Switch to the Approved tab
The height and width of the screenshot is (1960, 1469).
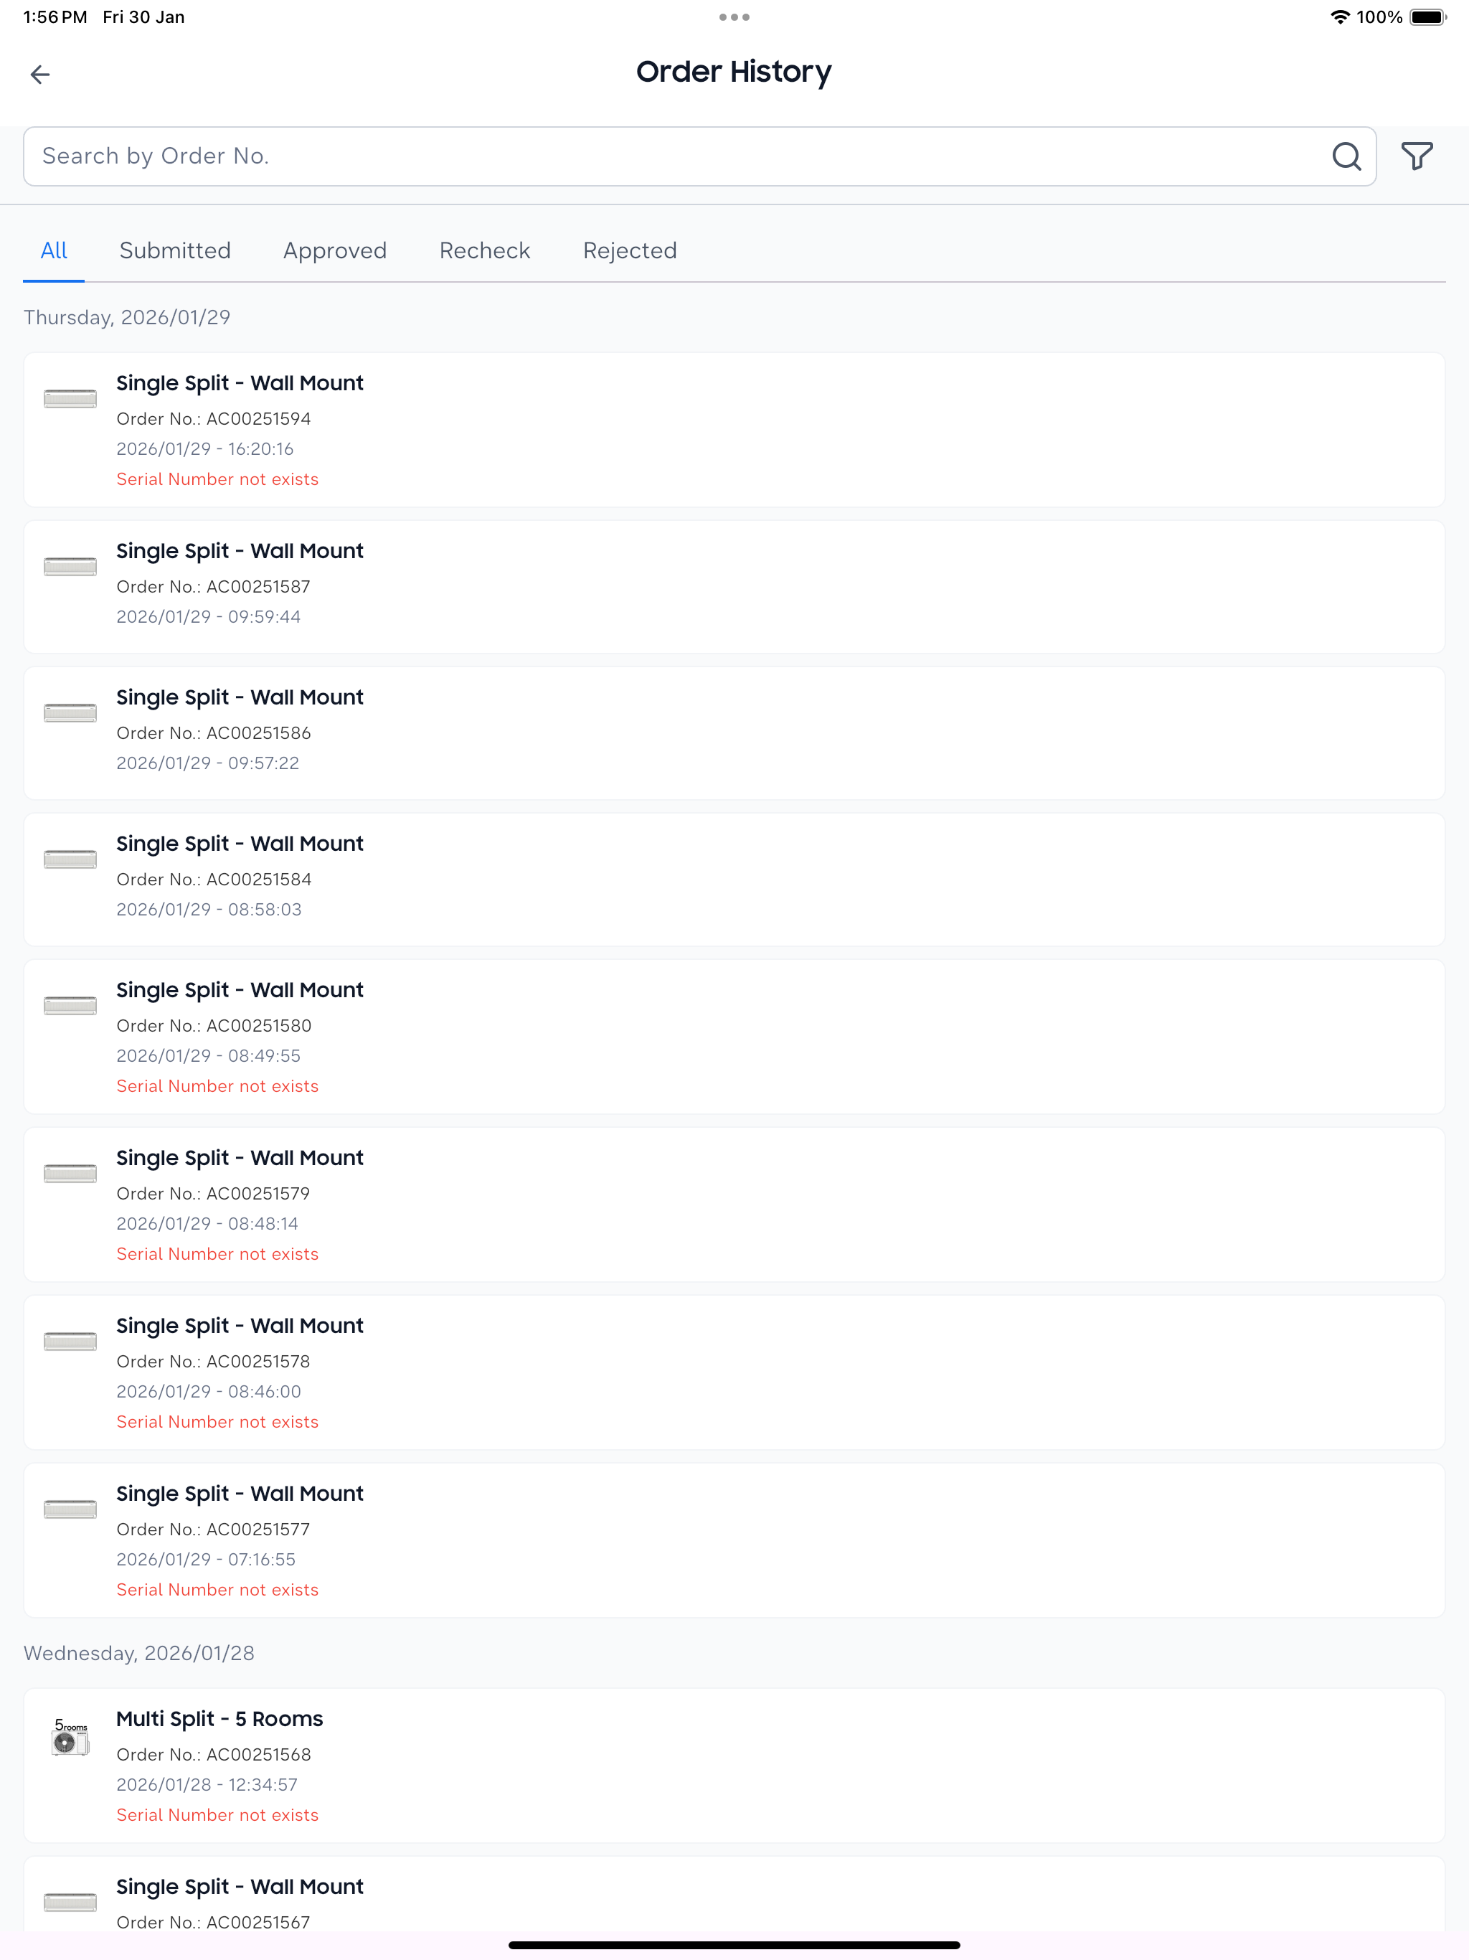(x=335, y=251)
